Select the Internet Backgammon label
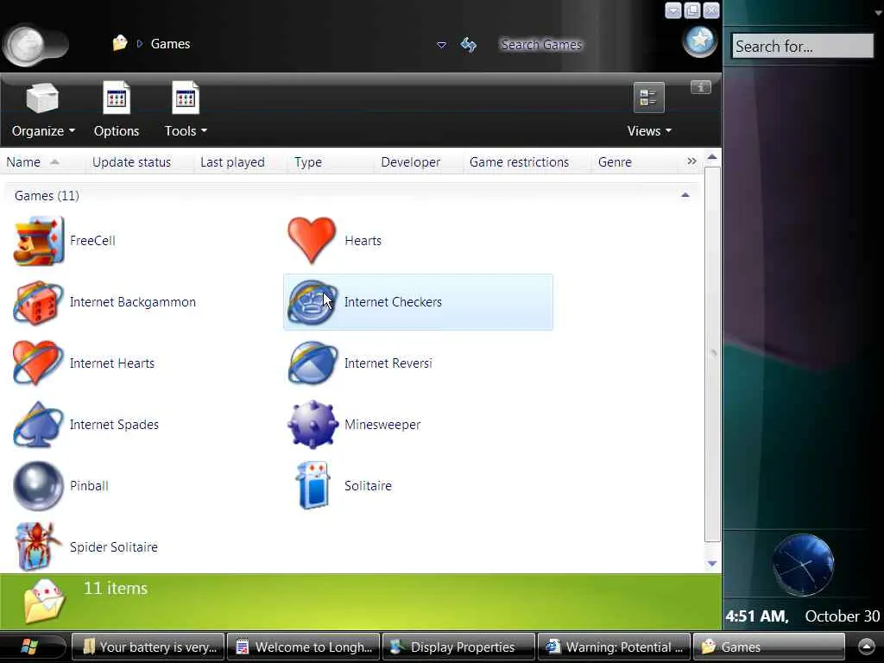The image size is (884, 663). (133, 302)
